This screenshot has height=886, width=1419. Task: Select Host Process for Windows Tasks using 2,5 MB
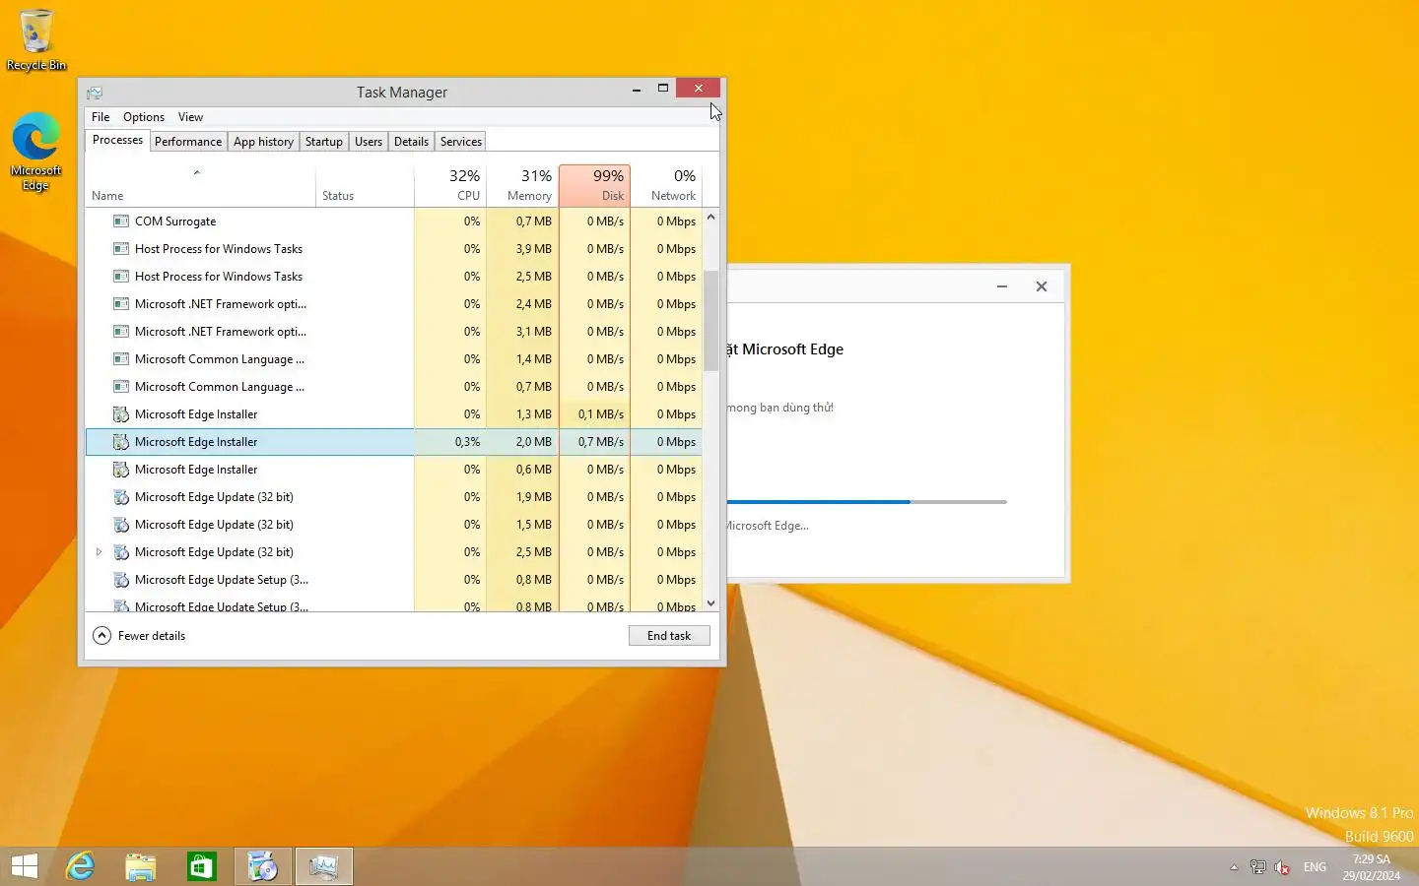(x=394, y=277)
